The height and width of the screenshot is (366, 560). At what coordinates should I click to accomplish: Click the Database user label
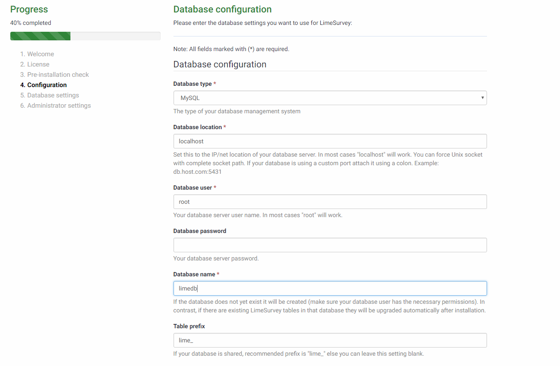(193, 188)
